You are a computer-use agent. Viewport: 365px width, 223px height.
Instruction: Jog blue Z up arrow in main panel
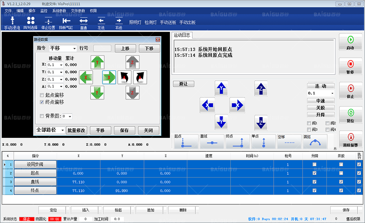261,88
